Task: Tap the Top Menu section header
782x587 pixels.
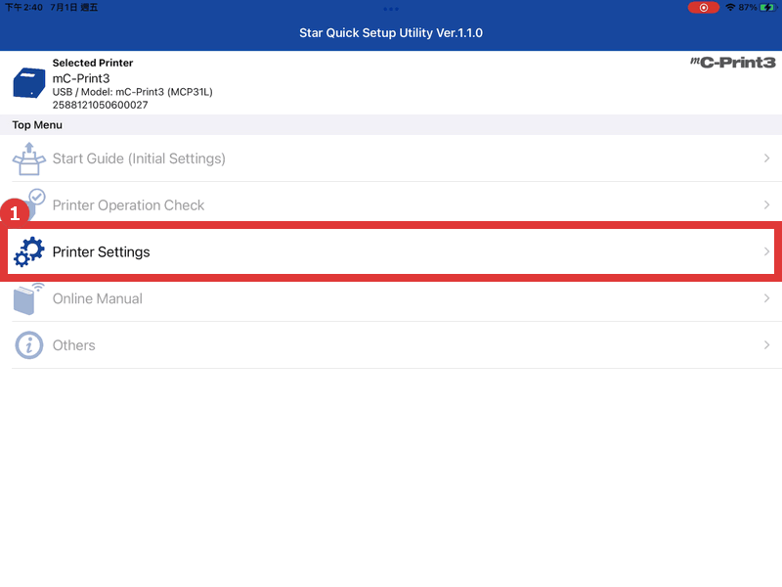Action: [x=37, y=125]
